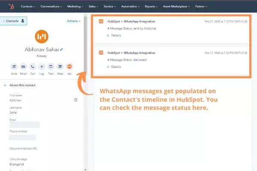Create a Note for this contact
This screenshot has width=257, height=171.
tap(14, 67)
